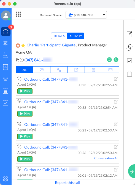135x185 pixels.
Task: Open the contacts address book sidebar icon
Action: (6, 67)
